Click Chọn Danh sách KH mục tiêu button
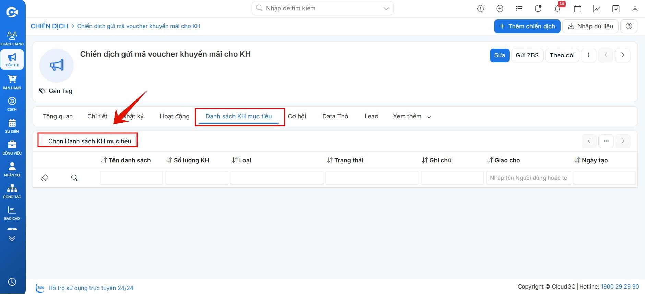Image resolution: width=645 pixels, height=294 pixels. click(89, 141)
